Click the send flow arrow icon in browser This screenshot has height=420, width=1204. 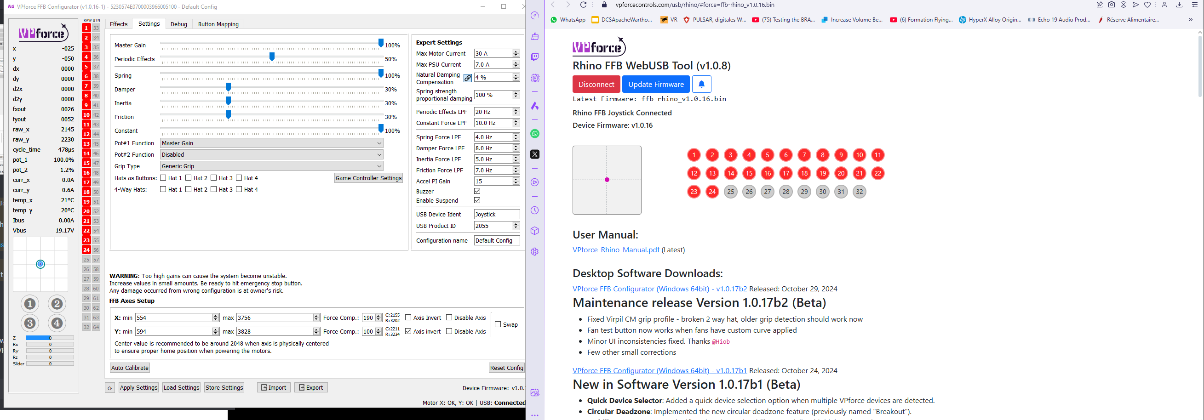tap(1136, 5)
